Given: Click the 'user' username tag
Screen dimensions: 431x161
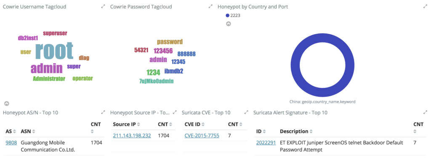Looking at the screenshot, I should coord(26,52).
